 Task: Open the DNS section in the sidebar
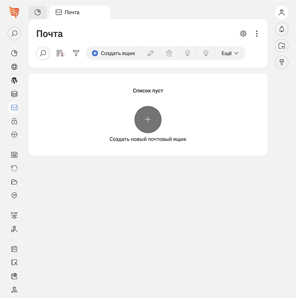[14, 135]
